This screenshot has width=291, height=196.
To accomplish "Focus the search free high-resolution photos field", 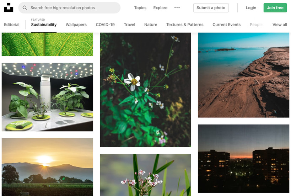I will click(x=69, y=8).
